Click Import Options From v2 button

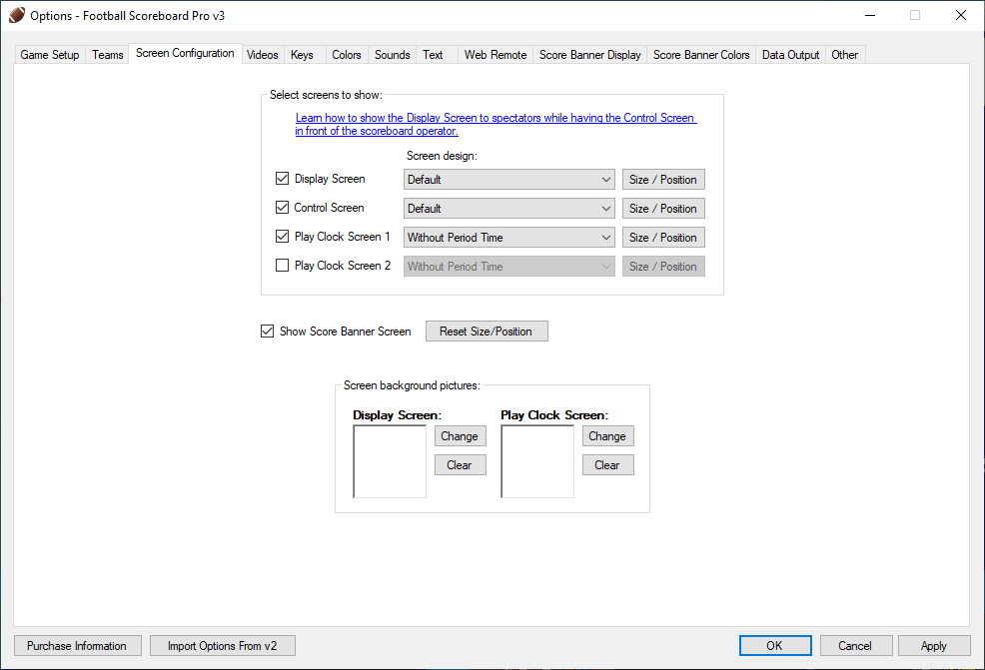[x=223, y=646]
